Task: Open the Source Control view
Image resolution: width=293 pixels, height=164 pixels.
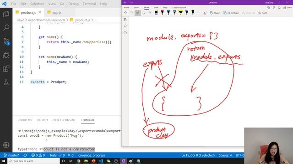Action: 6,41
